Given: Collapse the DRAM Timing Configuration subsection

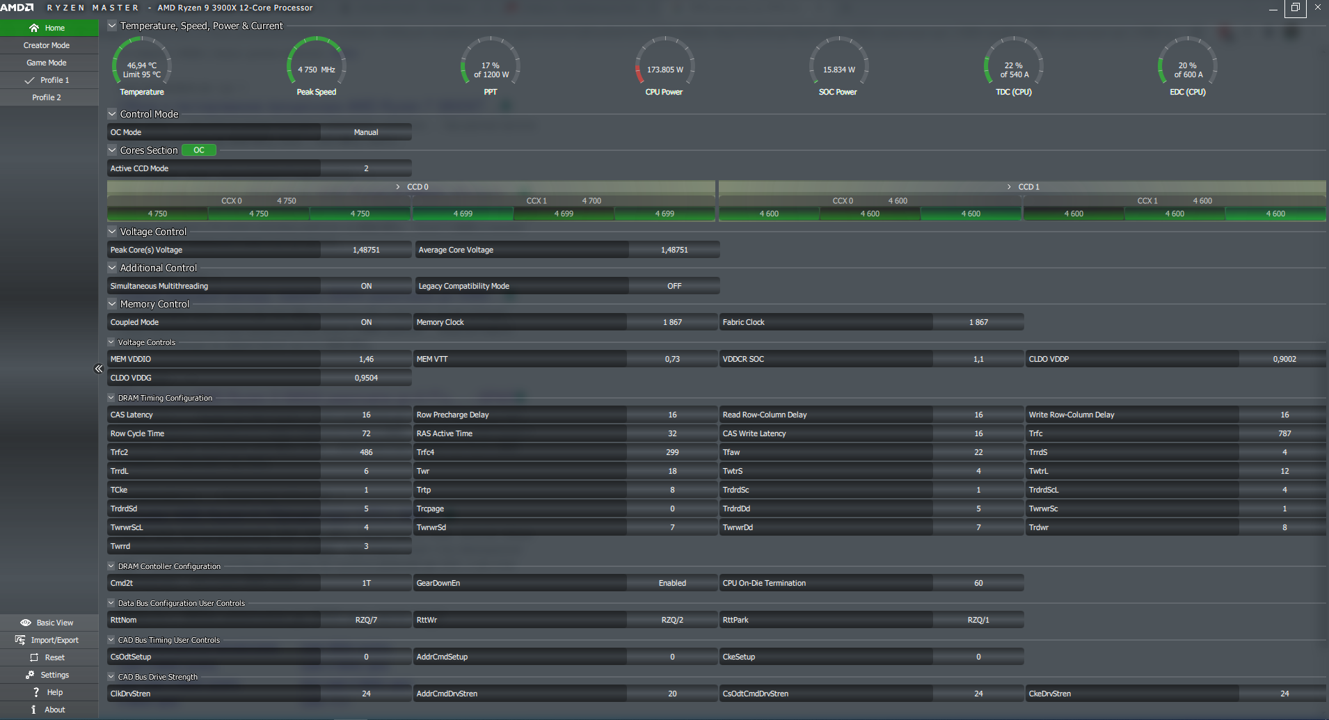Looking at the screenshot, I should 111,398.
